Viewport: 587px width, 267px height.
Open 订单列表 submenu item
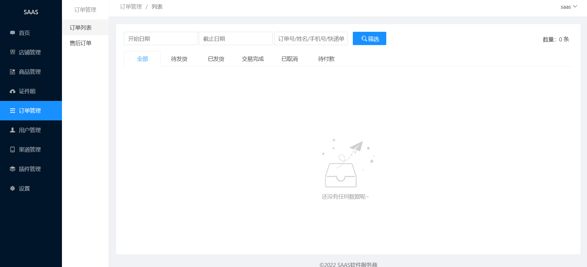pyautogui.click(x=85, y=27)
